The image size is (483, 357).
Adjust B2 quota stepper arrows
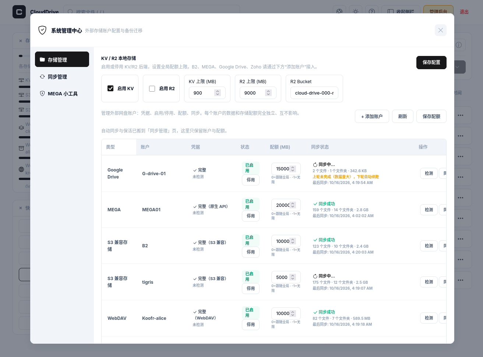293,241
